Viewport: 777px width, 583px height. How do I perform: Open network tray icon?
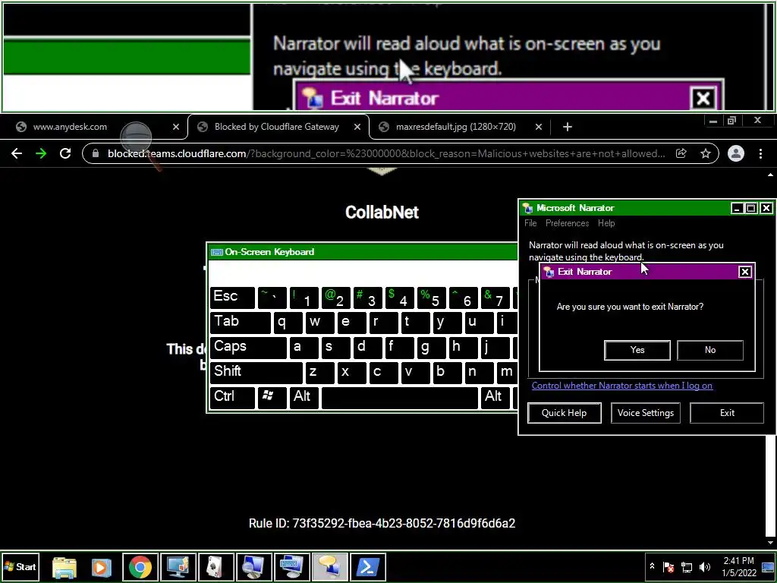[687, 566]
